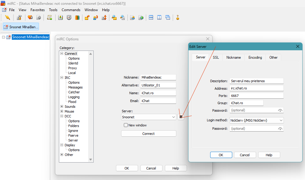Open the Login method NickServ dropdown
Image resolution: width=305 pixels, height=180 pixels.
pyautogui.click(x=257, y=120)
